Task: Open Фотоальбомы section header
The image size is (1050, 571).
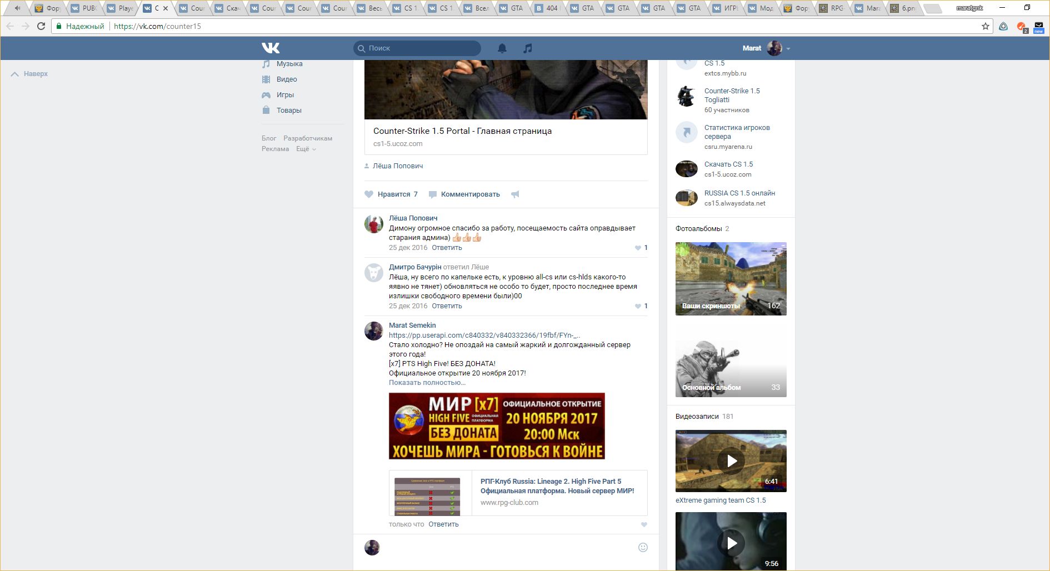Action: tap(699, 229)
